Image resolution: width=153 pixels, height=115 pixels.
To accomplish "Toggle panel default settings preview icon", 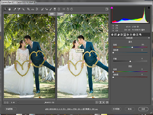I will click(107, 102).
